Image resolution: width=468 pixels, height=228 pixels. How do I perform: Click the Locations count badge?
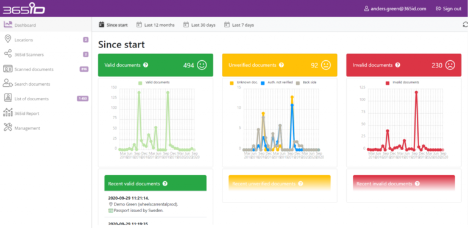(x=86, y=40)
